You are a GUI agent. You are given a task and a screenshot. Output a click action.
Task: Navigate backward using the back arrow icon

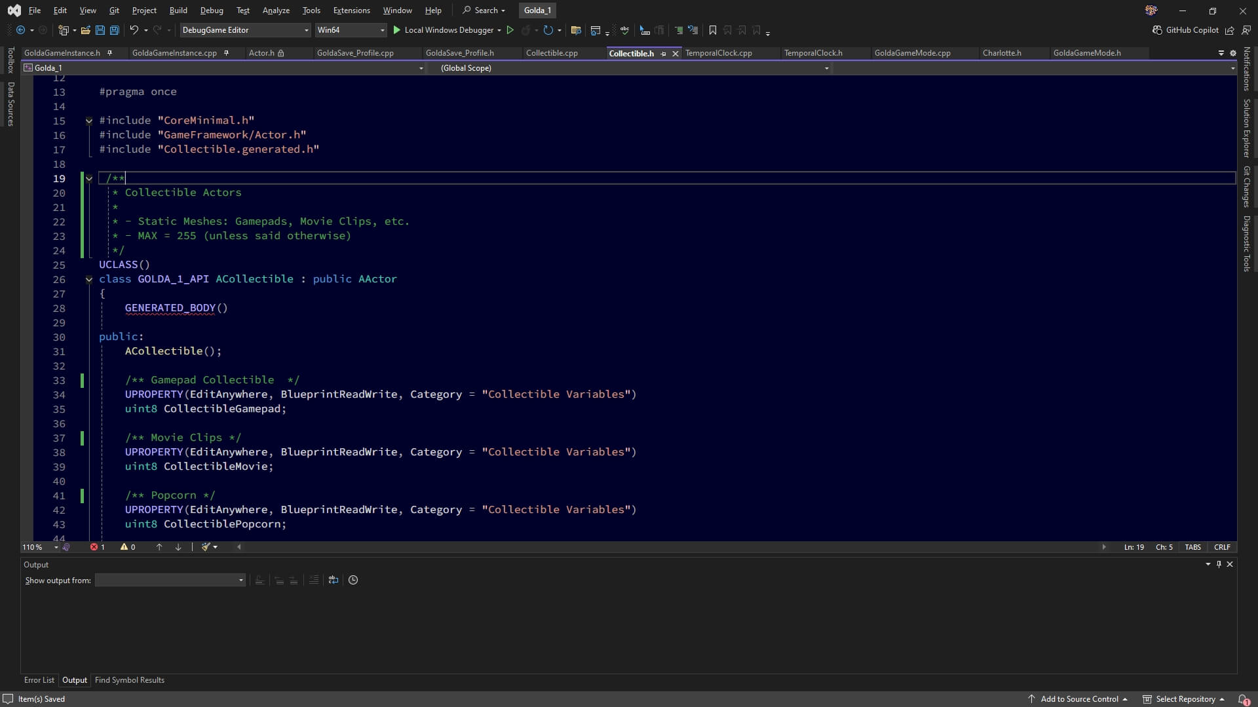tap(20, 30)
